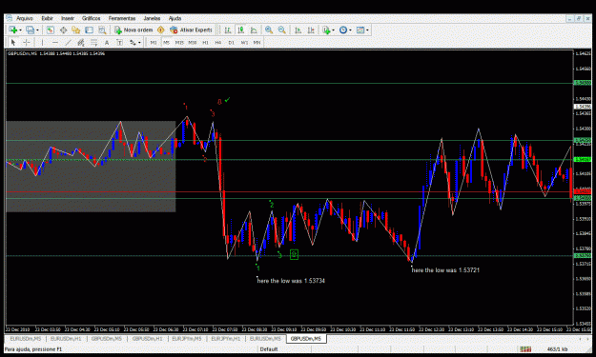This screenshot has height=357, width=596.
Task: Zoom out on the chart
Action: point(281,30)
